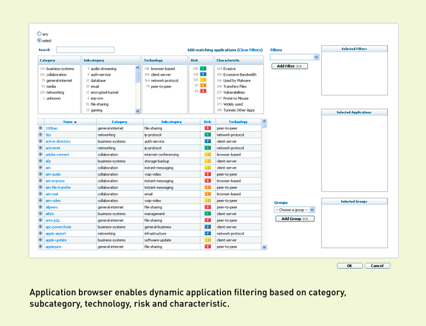Sort table by Name column header
This screenshot has height=326, width=426.
pyautogui.click(x=70, y=122)
